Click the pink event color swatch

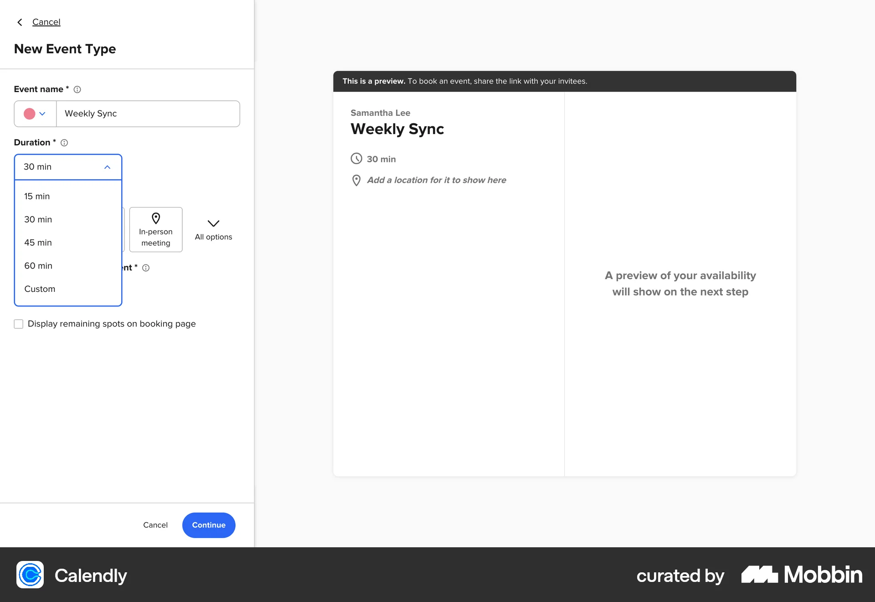click(29, 114)
